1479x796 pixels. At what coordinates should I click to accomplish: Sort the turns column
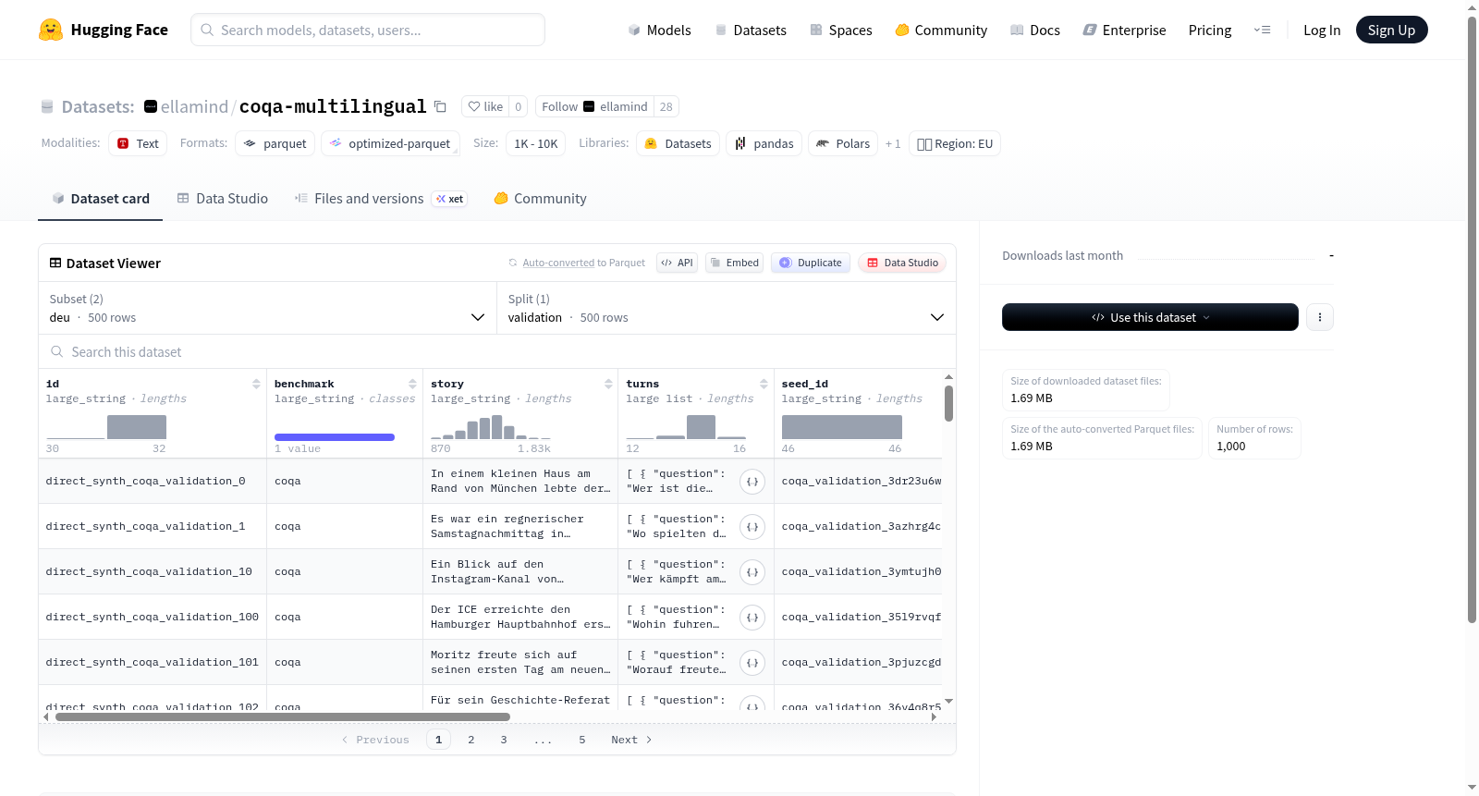pos(764,384)
